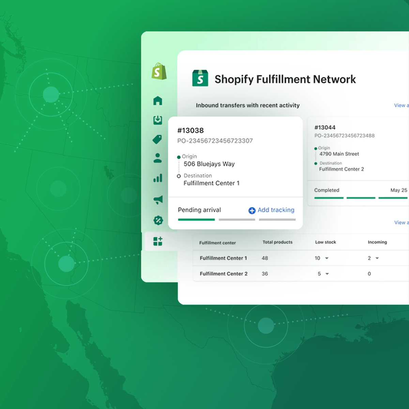Click the Shopify Fulfillment Network logo icon
Image resolution: width=409 pixels, height=409 pixels.
point(200,78)
